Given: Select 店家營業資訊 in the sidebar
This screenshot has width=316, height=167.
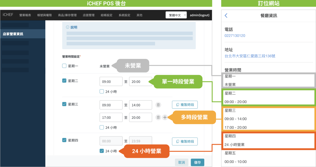Looking at the screenshot, I should pos(13,34).
